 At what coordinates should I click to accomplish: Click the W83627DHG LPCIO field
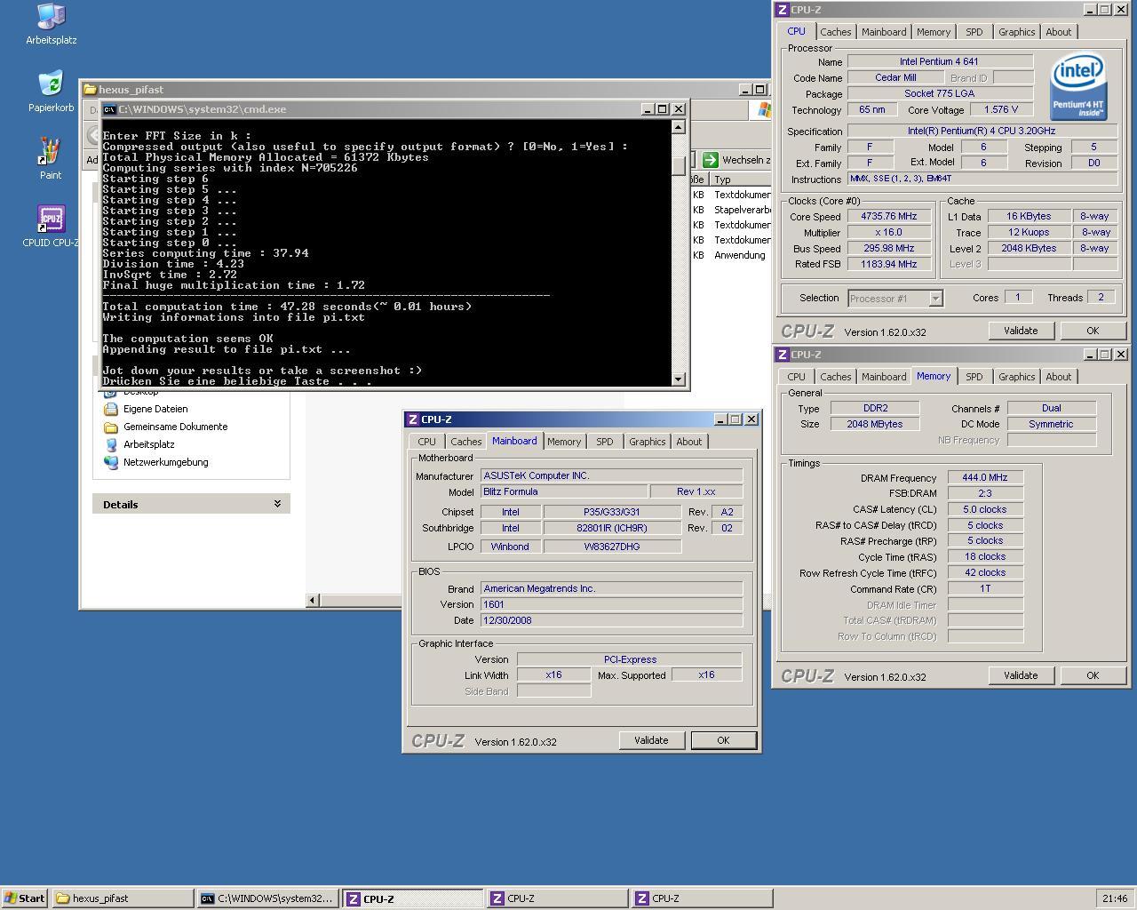pyautogui.click(x=612, y=547)
